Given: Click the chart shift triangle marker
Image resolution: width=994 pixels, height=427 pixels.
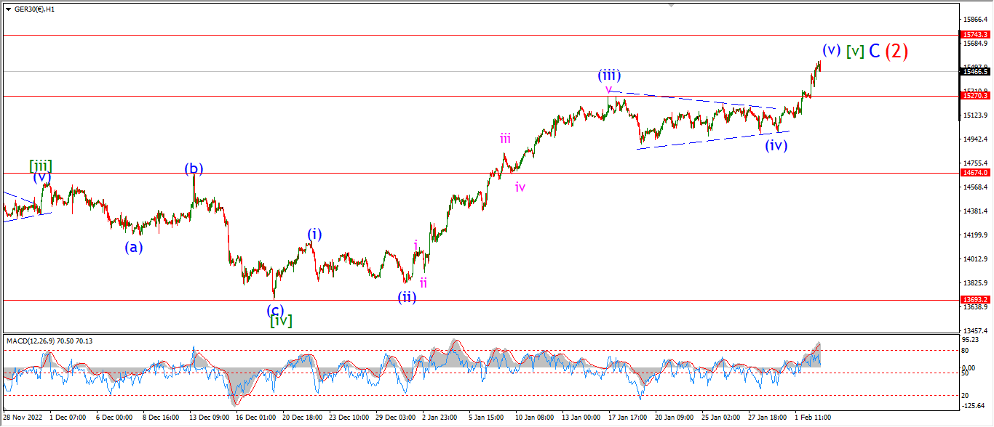Looking at the screenshot, I should (672, 6).
